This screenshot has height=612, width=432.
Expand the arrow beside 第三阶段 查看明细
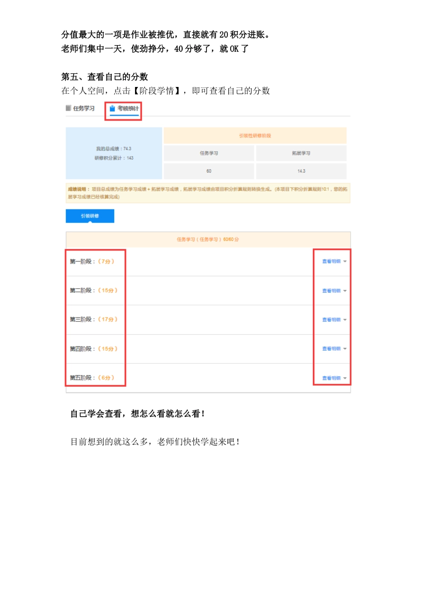[x=345, y=320]
